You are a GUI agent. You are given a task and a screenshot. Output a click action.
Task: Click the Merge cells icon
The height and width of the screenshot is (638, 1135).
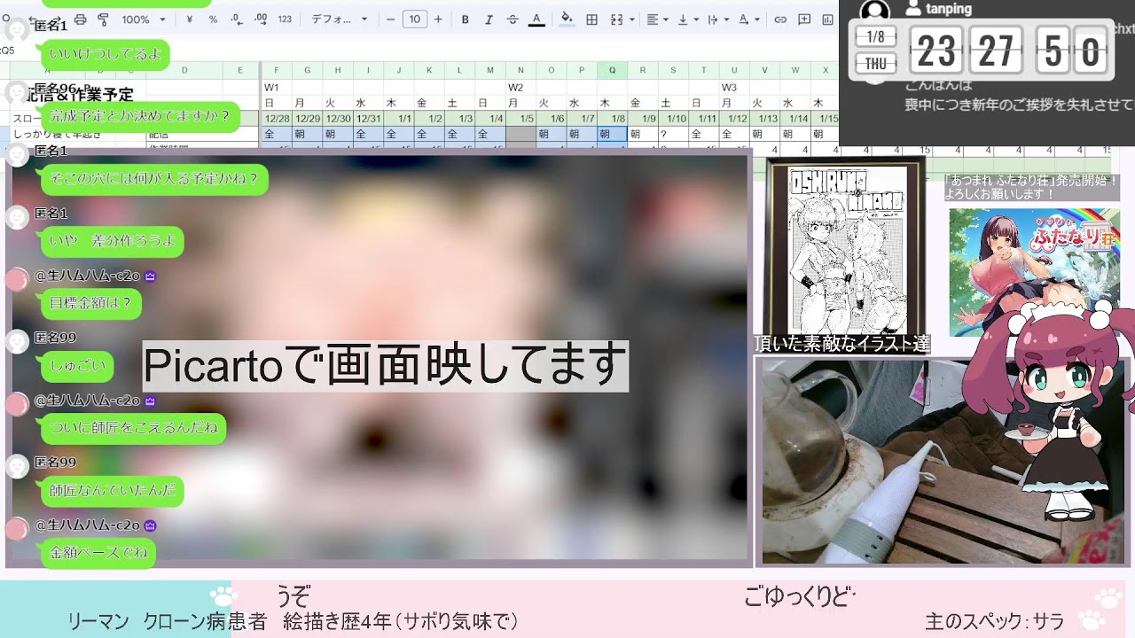coord(616,19)
